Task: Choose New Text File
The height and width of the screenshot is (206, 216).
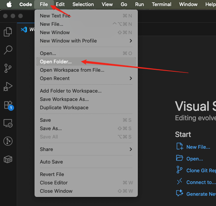Action: pos(86,16)
